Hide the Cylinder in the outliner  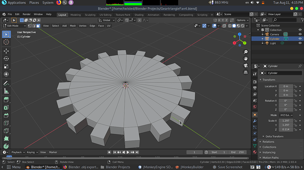[300, 38]
